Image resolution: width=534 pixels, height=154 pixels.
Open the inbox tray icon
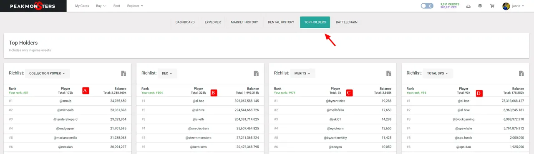pos(469,6)
